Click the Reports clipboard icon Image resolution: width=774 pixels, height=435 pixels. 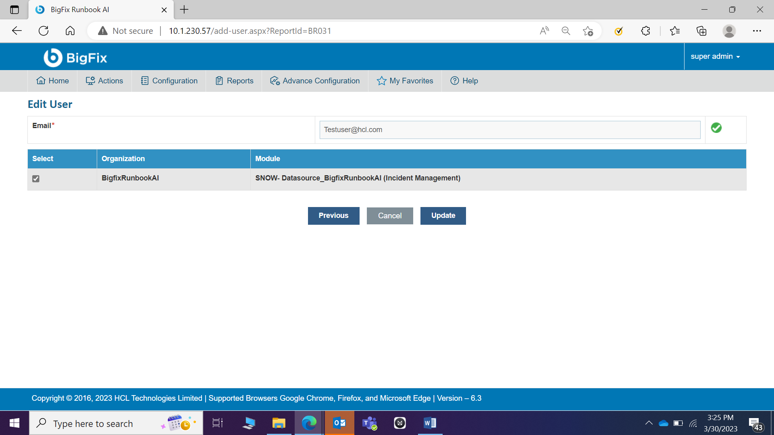coord(219,81)
